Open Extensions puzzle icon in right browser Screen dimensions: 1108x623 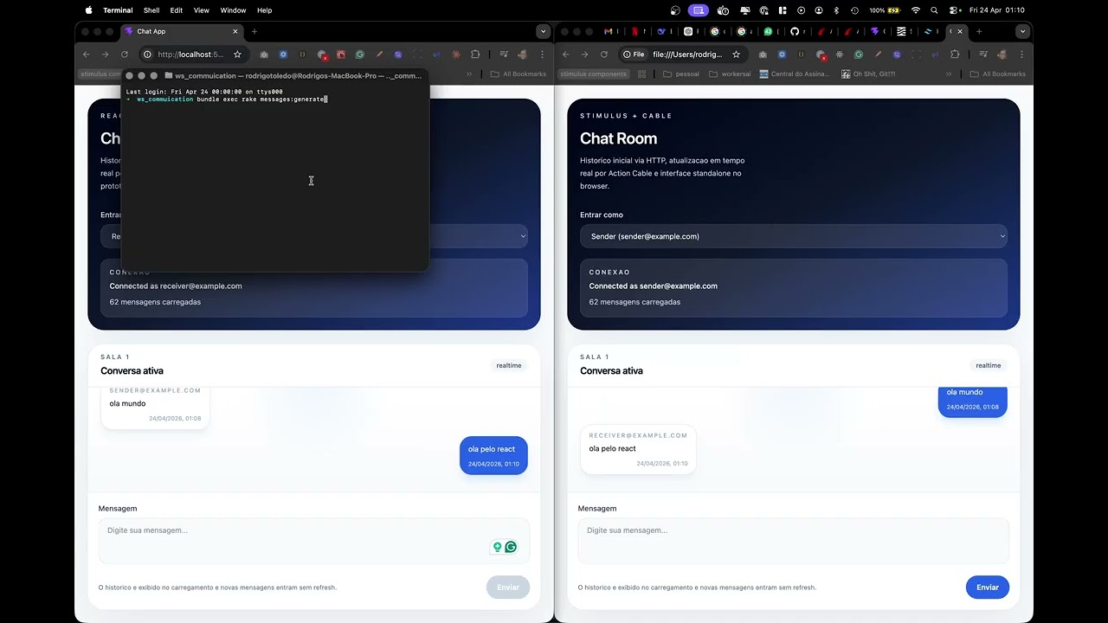[955, 55]
